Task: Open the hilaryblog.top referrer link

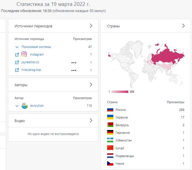Action: coord(31,70)
